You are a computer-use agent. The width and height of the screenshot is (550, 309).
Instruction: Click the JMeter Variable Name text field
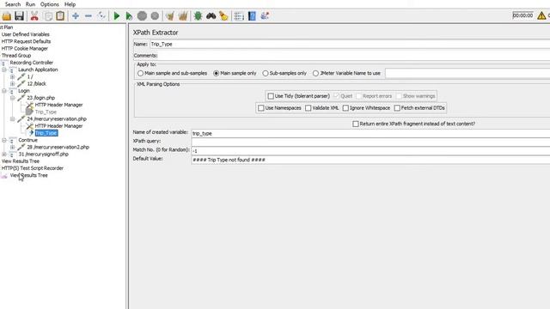click(467, 73)
